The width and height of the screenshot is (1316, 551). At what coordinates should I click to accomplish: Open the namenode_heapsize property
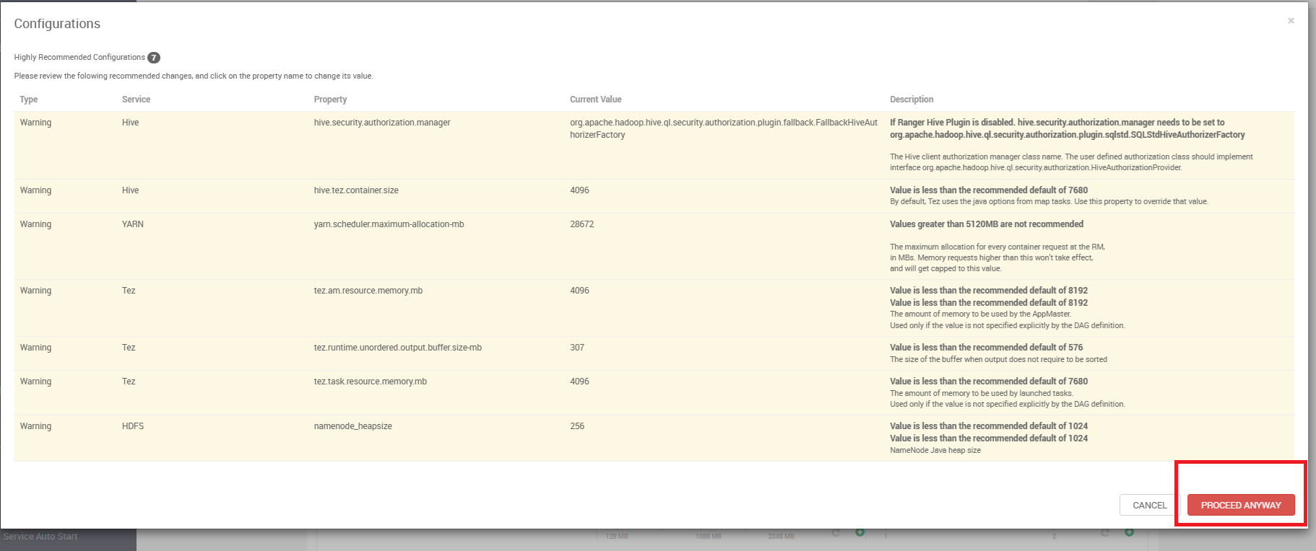click(353, 426)
